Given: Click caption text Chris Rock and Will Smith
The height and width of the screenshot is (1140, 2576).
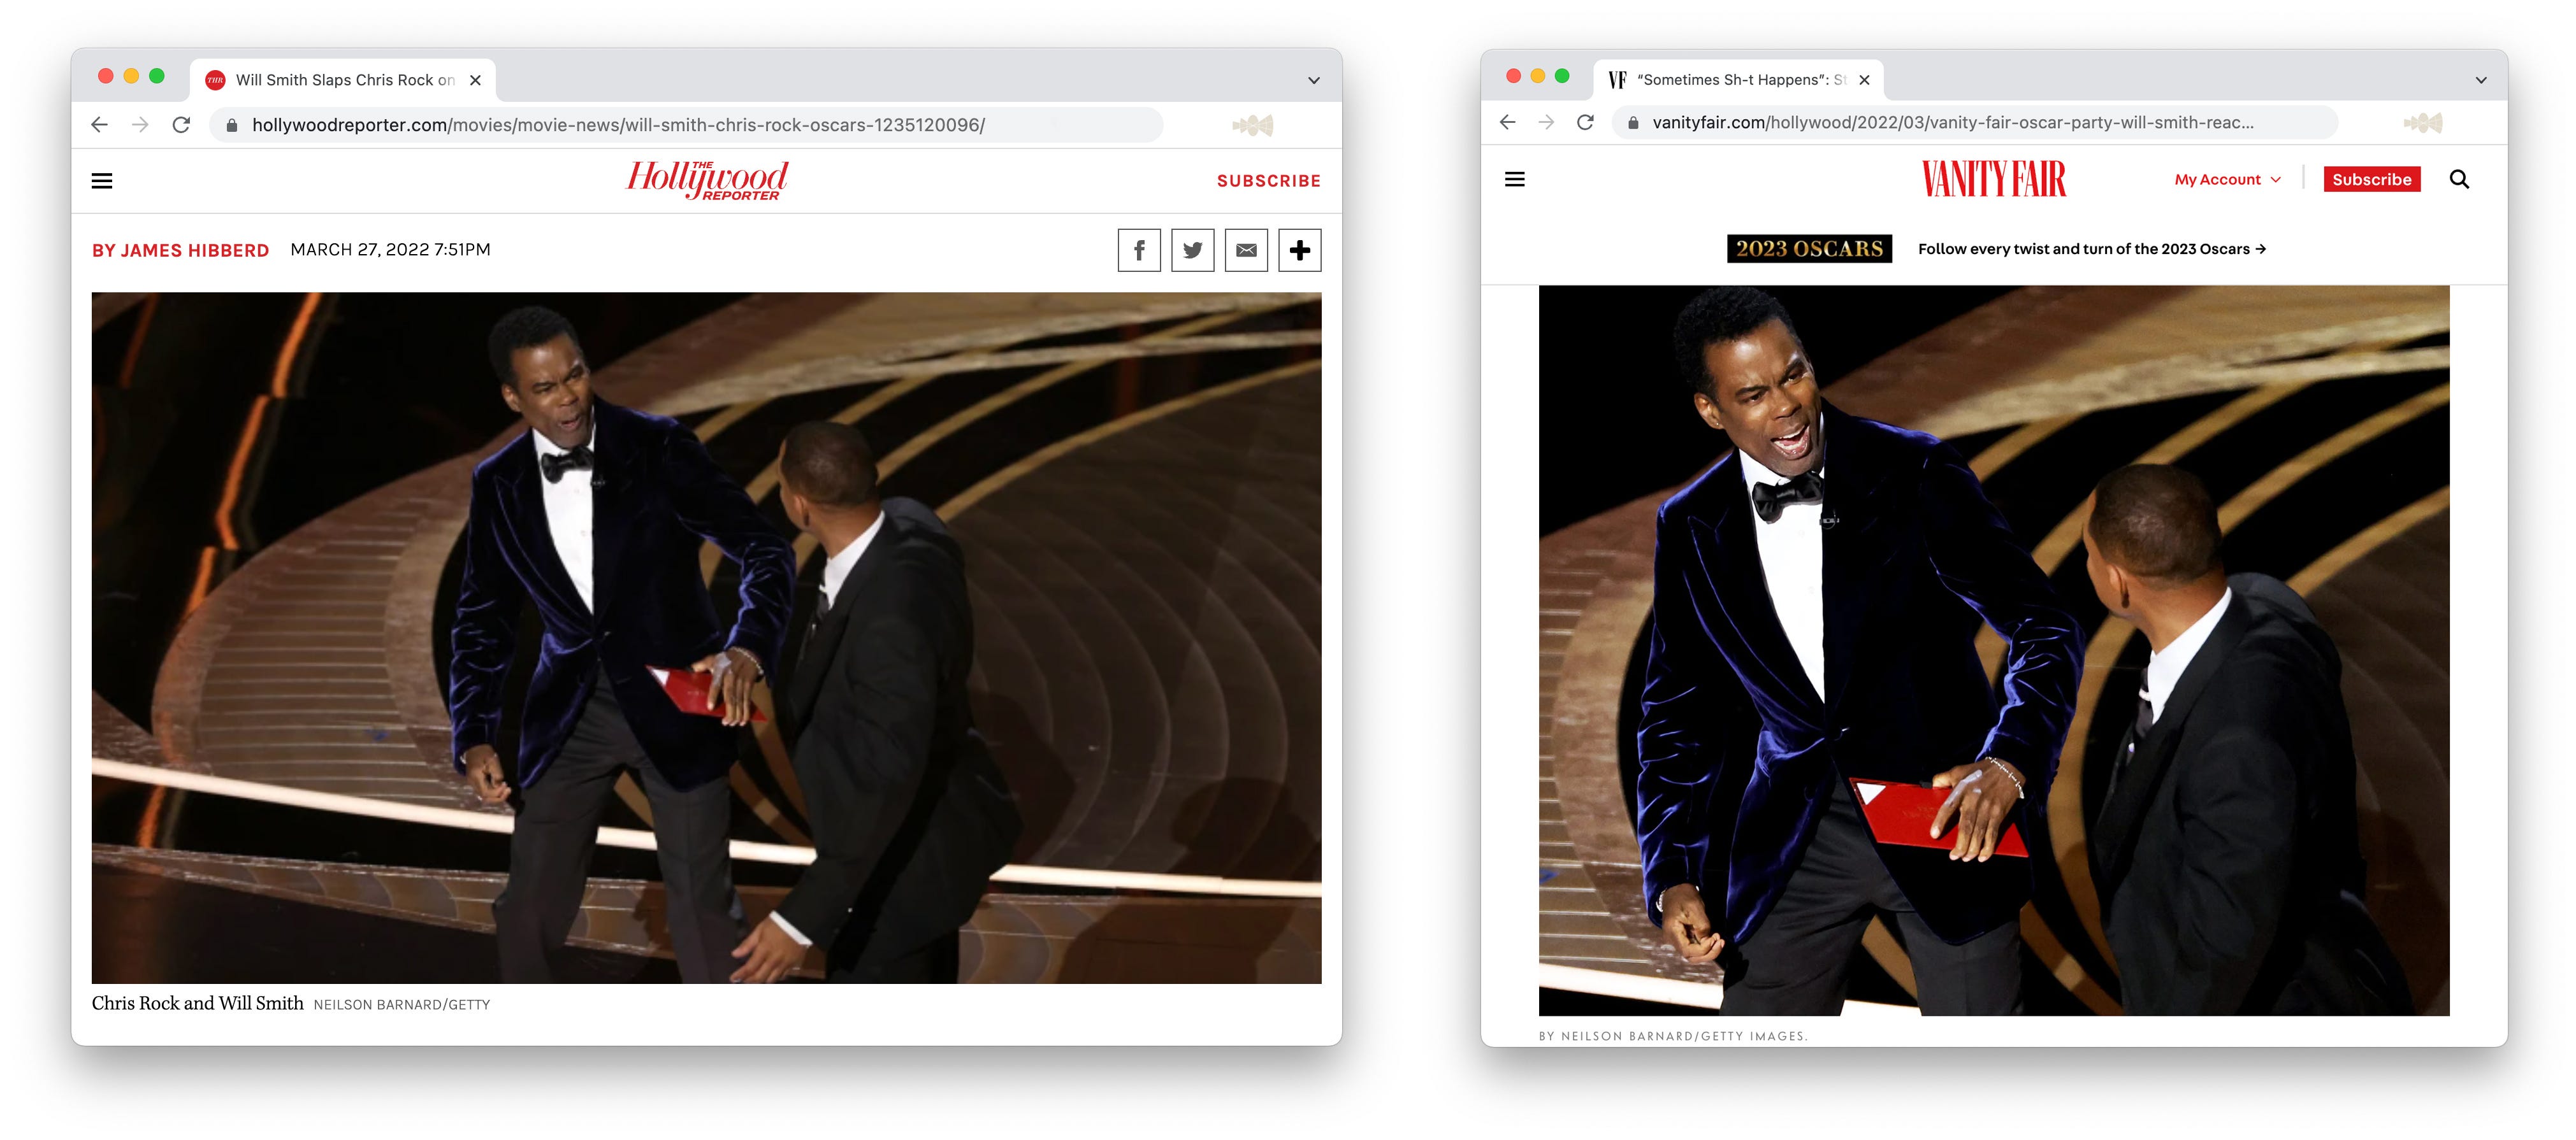Looking at the screenshot, I should (x=197, y=1003).
